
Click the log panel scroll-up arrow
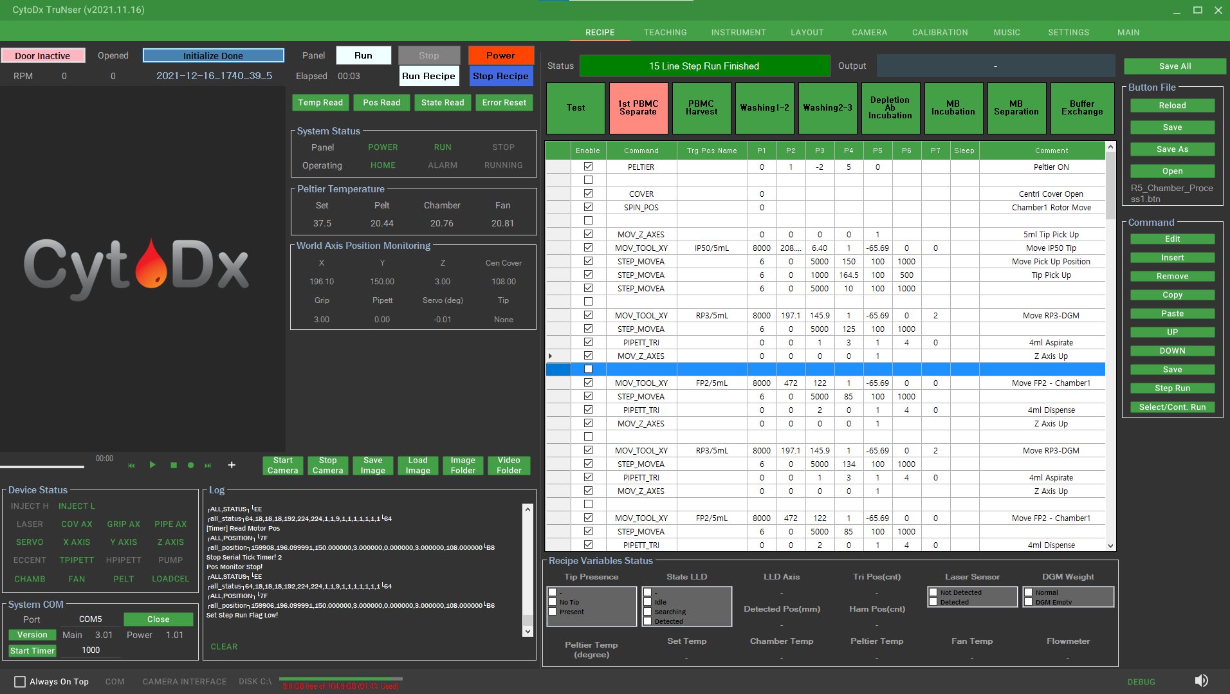[x=528, y=509]
